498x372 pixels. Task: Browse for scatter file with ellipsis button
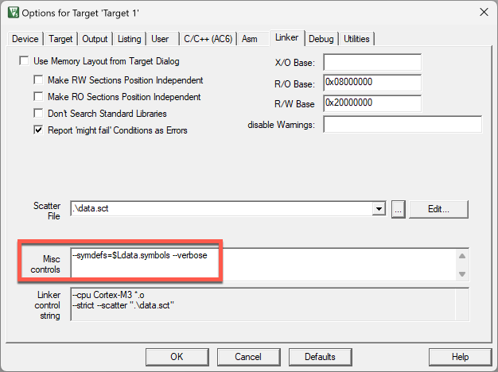point(399,208)
